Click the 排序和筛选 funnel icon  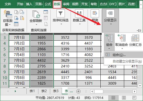pyautogui.click(x=61, y=14)
